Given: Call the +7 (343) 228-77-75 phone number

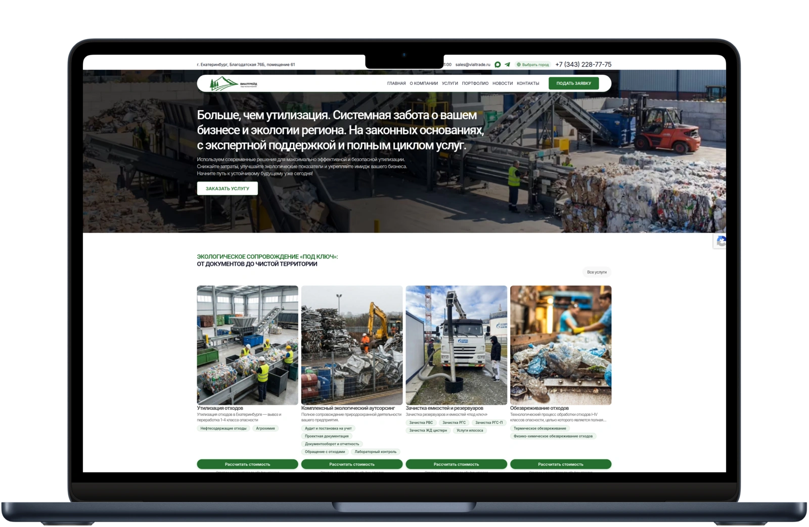Looking at the screenshot, I should click(x=583, y=65).
